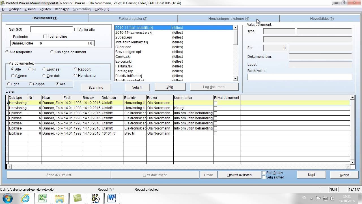Choose the 'Henvisning' document filter
Viewport: 362px width, 204px height.
[76, 76]
